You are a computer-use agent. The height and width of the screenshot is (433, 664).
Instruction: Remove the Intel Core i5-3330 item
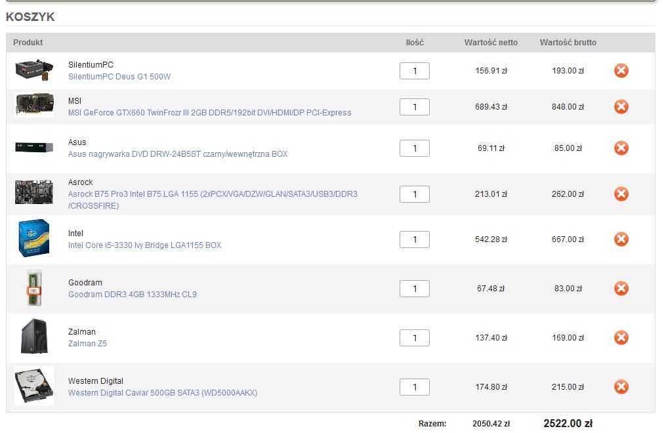(x=621, y=239)
